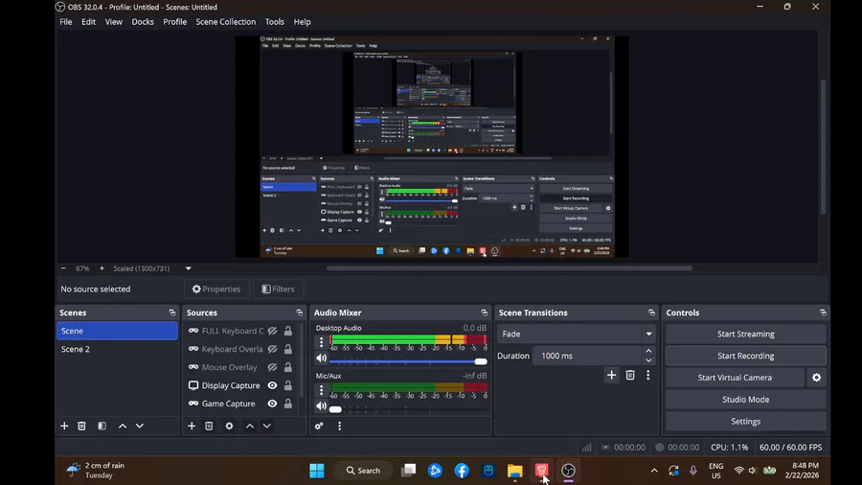Hide the Display Capture source

pos(272,385)
